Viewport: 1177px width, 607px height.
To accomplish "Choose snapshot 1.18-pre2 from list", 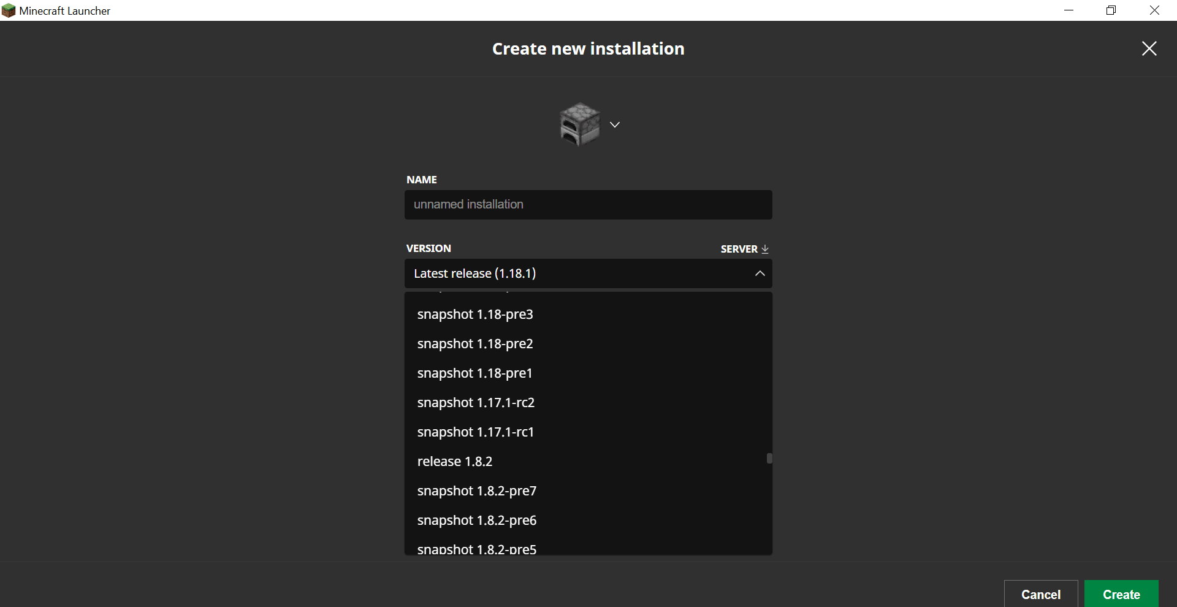I will coord(475,344).
